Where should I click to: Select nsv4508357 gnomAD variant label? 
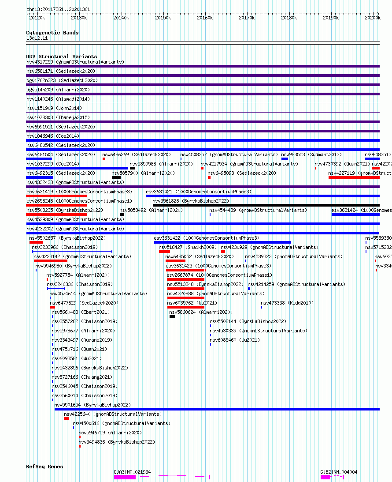pyautogui.click(x=229, y=154)
